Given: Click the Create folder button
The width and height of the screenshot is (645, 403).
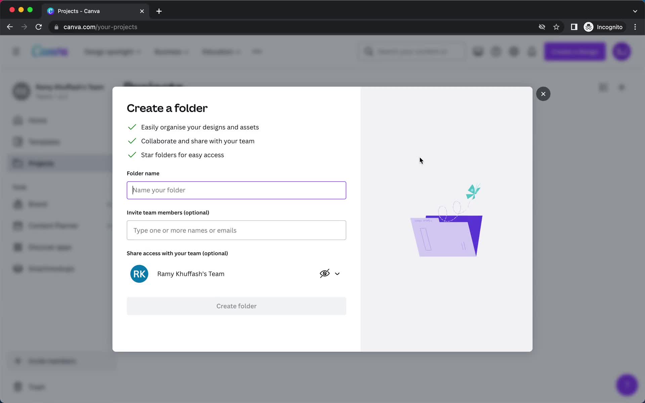Looking at the screenshot, I should click(236, 306).
